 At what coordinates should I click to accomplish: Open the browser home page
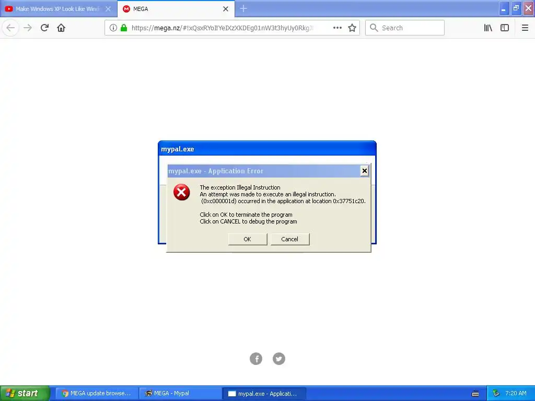click(61, 28)
